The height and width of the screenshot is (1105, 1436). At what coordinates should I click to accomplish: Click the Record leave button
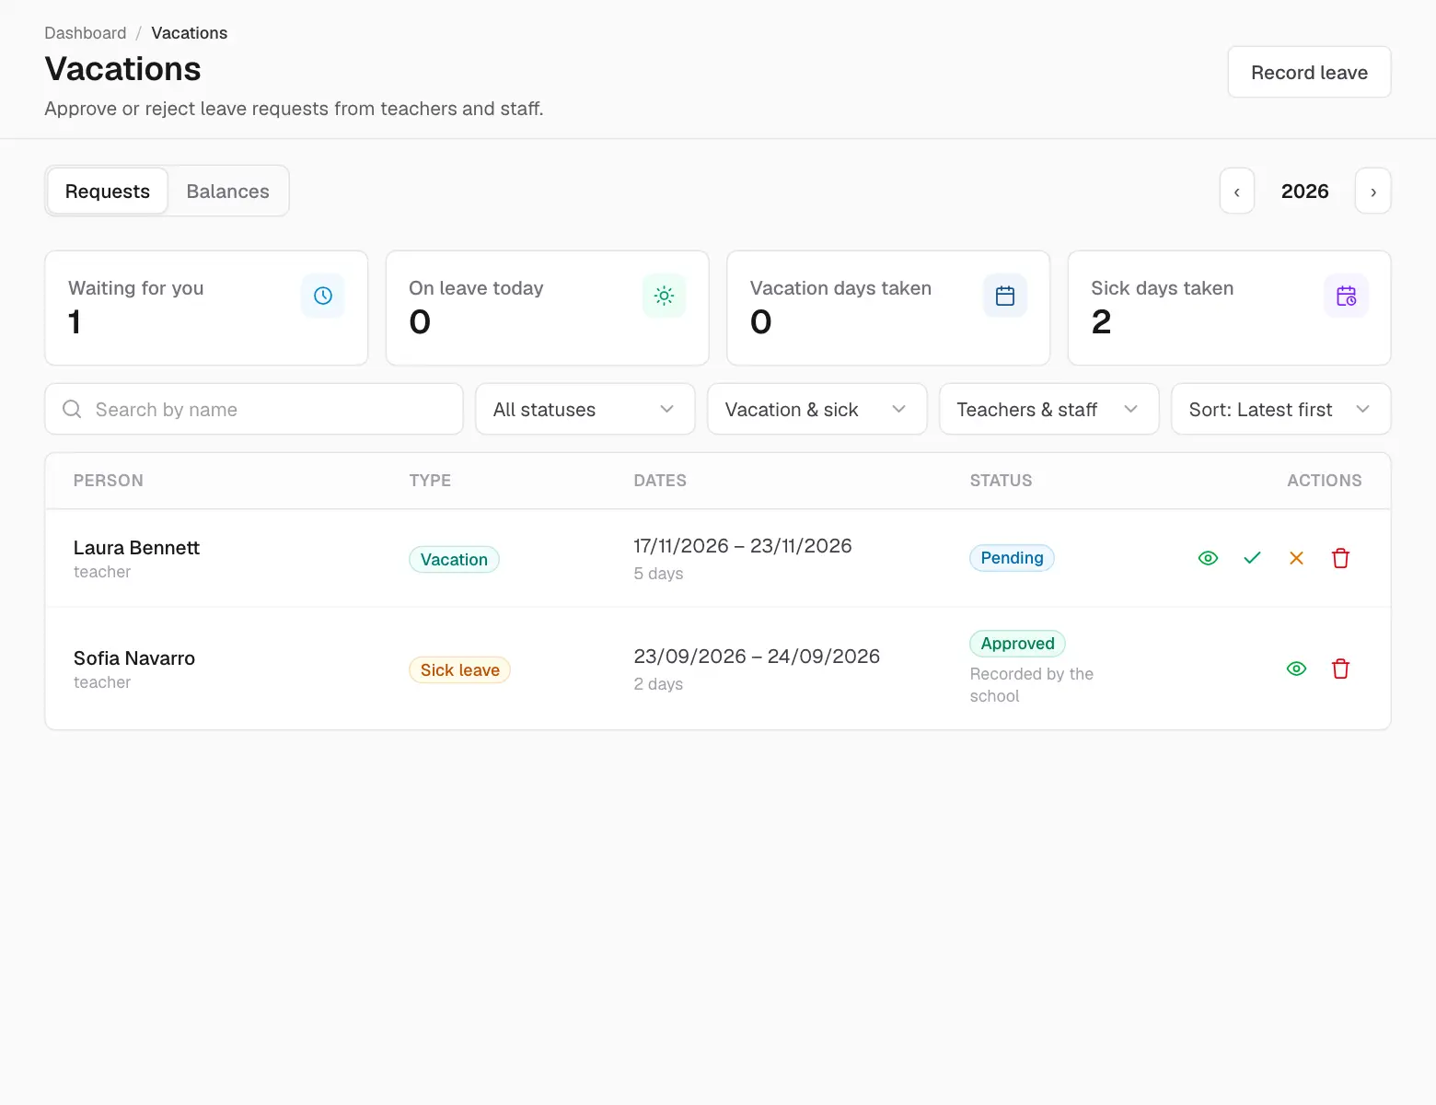(1309, 72)
